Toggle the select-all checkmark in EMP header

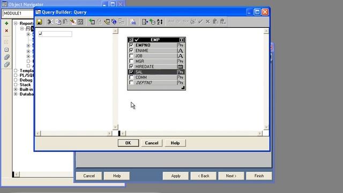click(x=137, y=40)
